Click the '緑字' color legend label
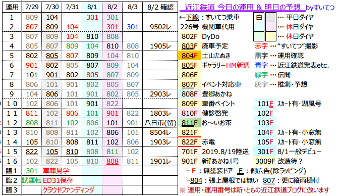Image resolution: width=339 pixels, height=196 pixels. tap(261, 75)
